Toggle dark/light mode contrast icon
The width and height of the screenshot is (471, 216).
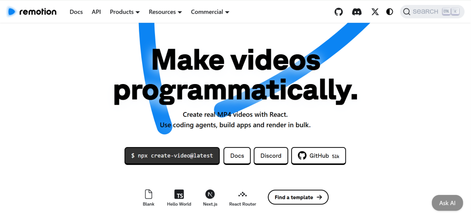(390, 11)
